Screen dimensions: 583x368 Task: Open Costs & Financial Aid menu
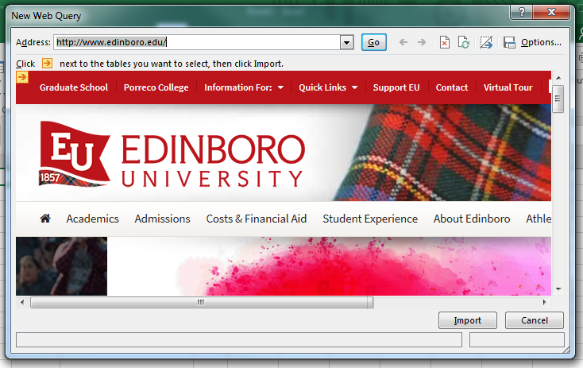[256, 219]
